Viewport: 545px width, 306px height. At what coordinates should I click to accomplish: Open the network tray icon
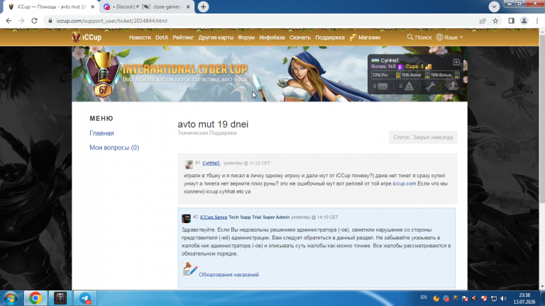494,299
